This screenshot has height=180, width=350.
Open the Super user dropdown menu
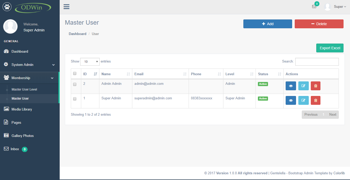click(x=340, y=7)
